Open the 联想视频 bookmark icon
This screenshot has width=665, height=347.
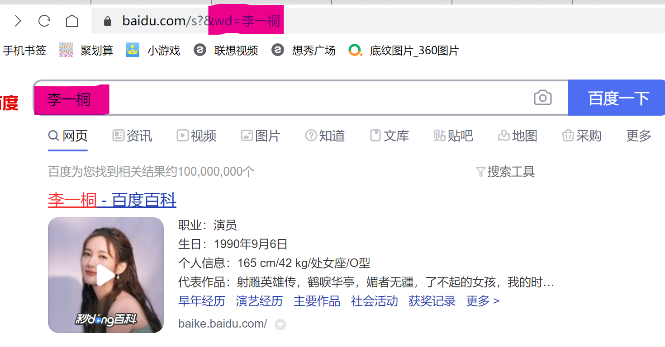200,50
